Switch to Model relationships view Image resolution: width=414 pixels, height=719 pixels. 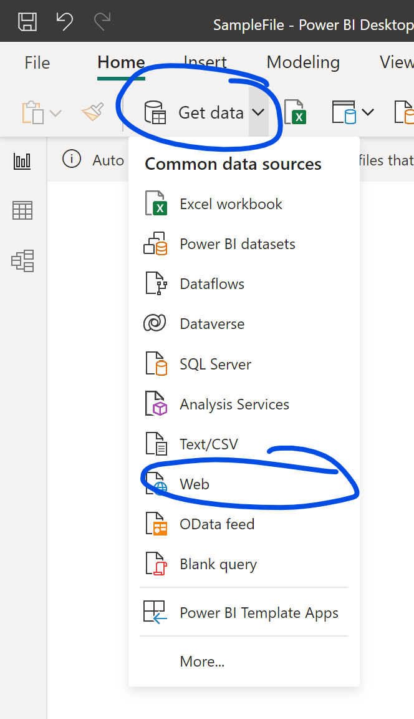point(22,261)
